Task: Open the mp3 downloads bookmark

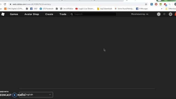Action: click(x=105, y=9)
